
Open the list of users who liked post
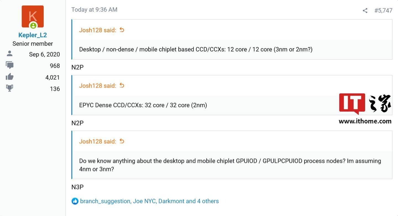tap(149, 201)
